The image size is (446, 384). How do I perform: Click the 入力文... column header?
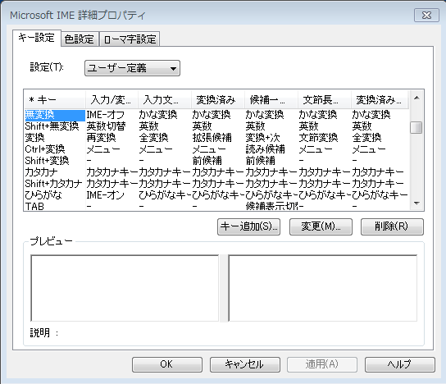[165, 100]
